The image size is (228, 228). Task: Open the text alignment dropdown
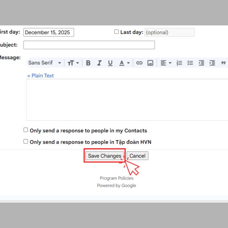point(166,63)
